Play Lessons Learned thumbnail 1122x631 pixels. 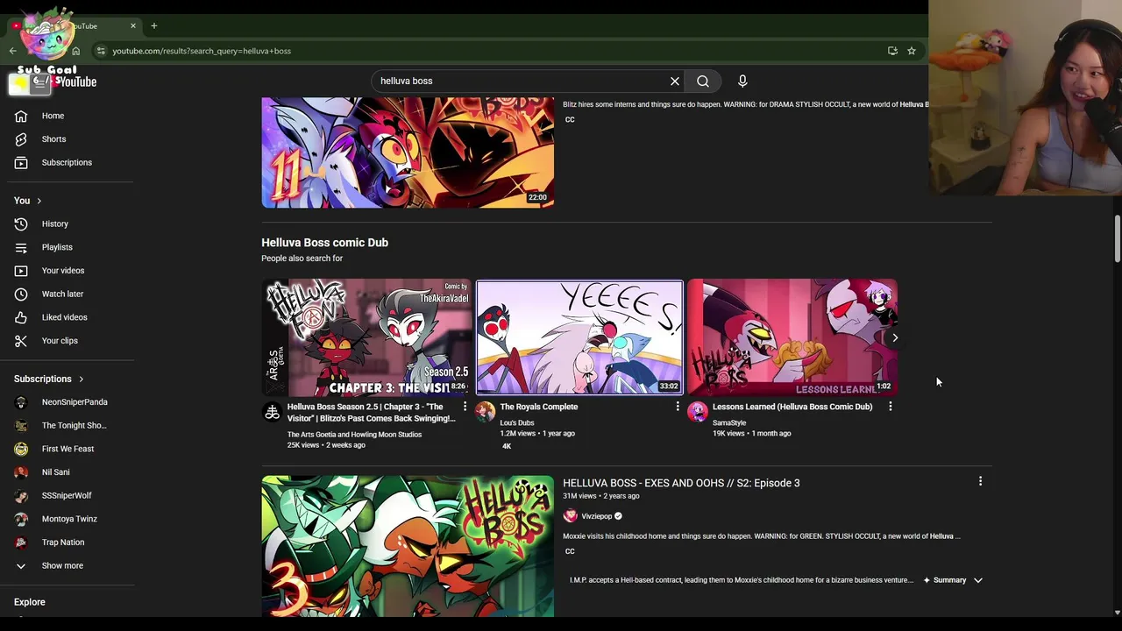pos(792,337)
